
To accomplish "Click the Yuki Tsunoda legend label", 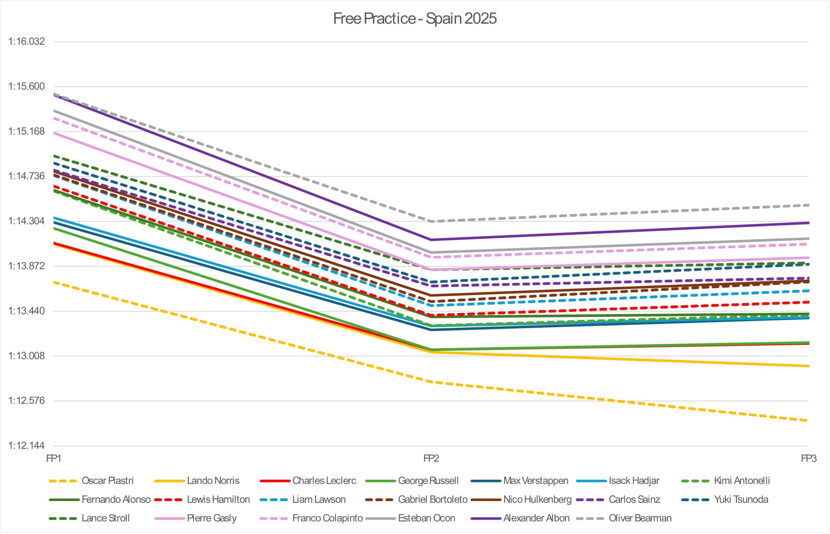I will (741, 499).
